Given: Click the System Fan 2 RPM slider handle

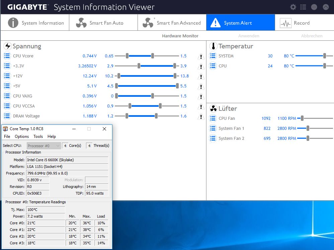Looking at the screenshot, I should click(308, 138).
